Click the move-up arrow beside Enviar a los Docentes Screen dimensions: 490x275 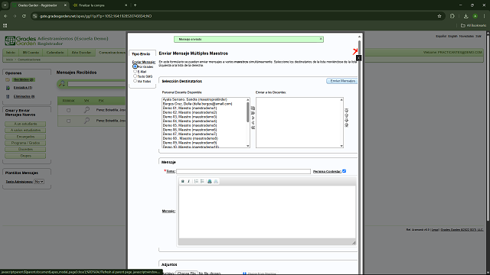tap(346, 115)
